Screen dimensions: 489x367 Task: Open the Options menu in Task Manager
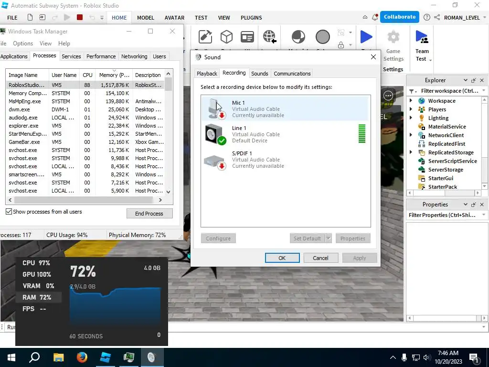23,43
